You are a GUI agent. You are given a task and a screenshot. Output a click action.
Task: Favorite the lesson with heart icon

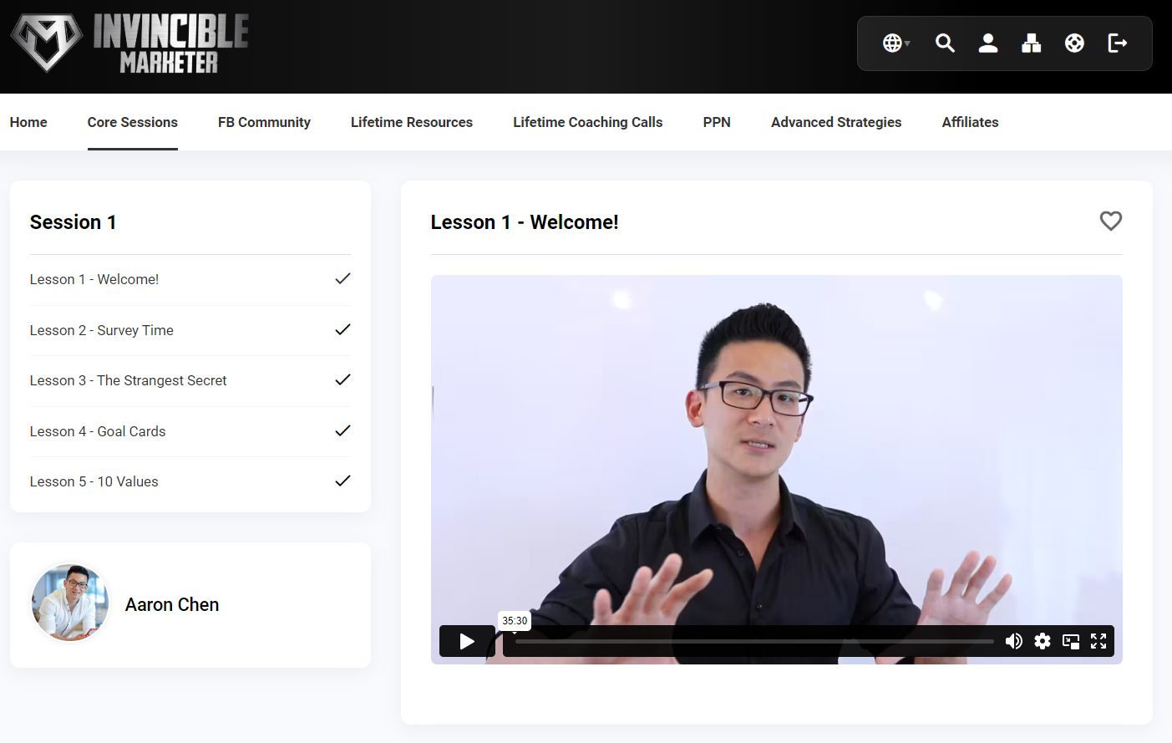pos(1111,221)
